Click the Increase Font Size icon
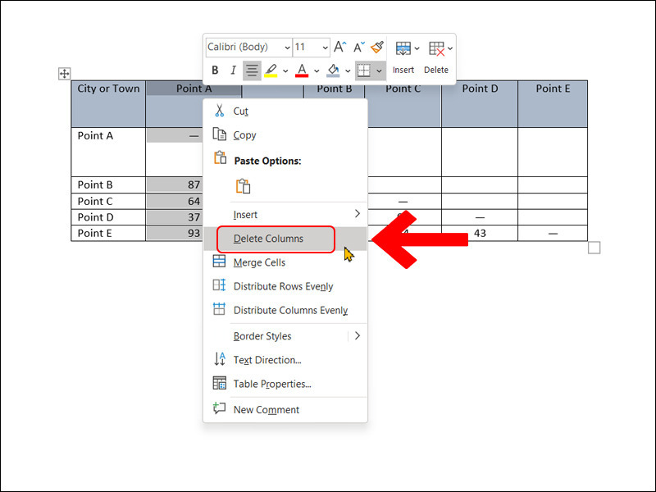Screen dimensions: 656x492 point(340,48)
